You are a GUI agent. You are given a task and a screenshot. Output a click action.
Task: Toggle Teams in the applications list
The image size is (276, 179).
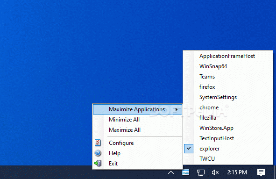click(228, 77)
